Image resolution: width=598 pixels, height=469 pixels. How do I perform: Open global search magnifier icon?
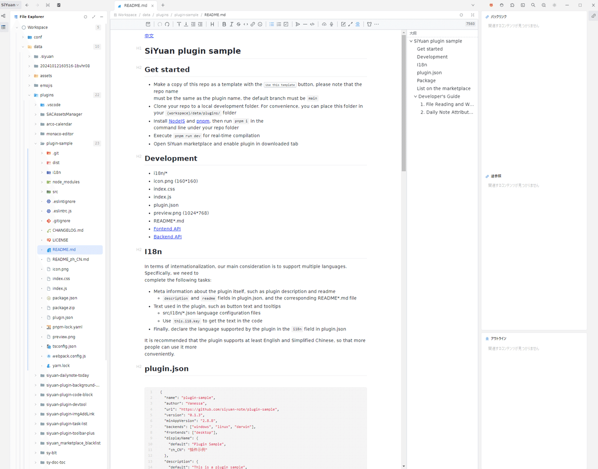click(x=533, y=5)
